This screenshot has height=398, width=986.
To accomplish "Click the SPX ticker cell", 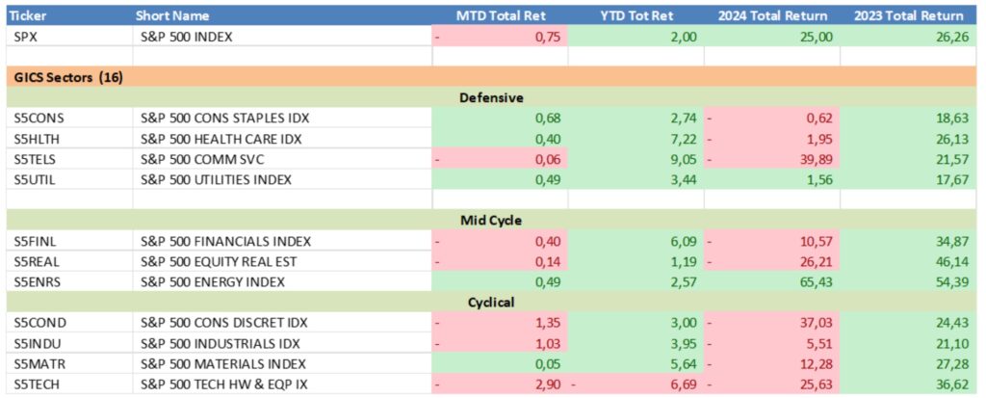I will click(28, 37).
